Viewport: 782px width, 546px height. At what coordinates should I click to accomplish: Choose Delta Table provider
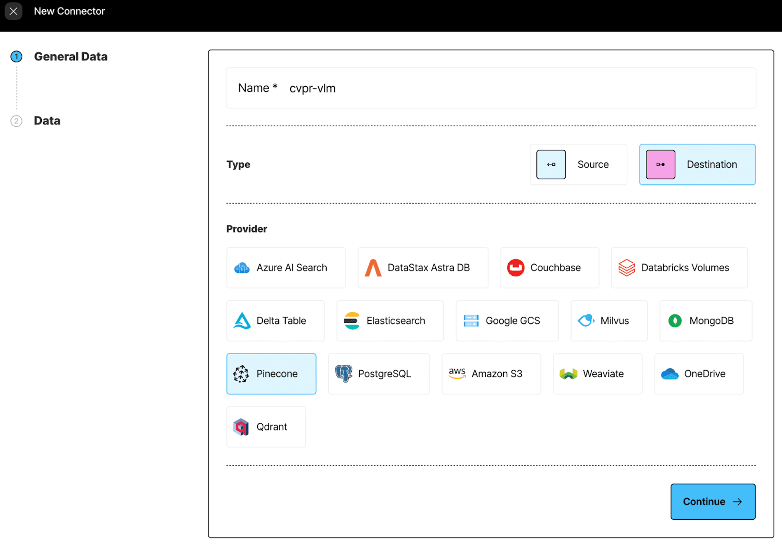(x=276, y=321)
